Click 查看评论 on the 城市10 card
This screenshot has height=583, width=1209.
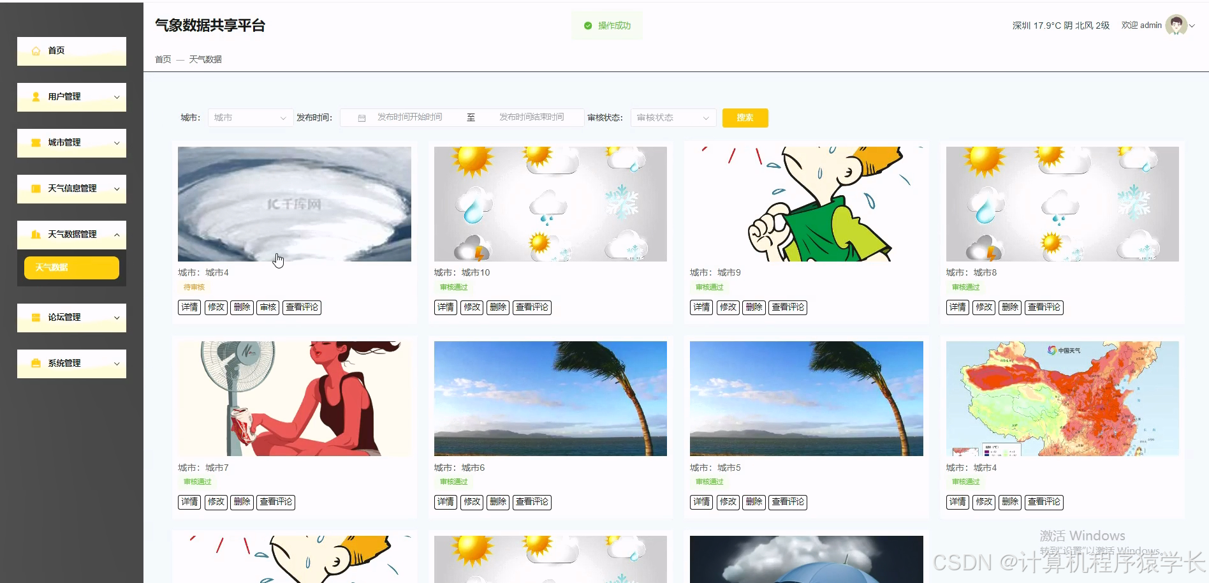tap(532, 307)
